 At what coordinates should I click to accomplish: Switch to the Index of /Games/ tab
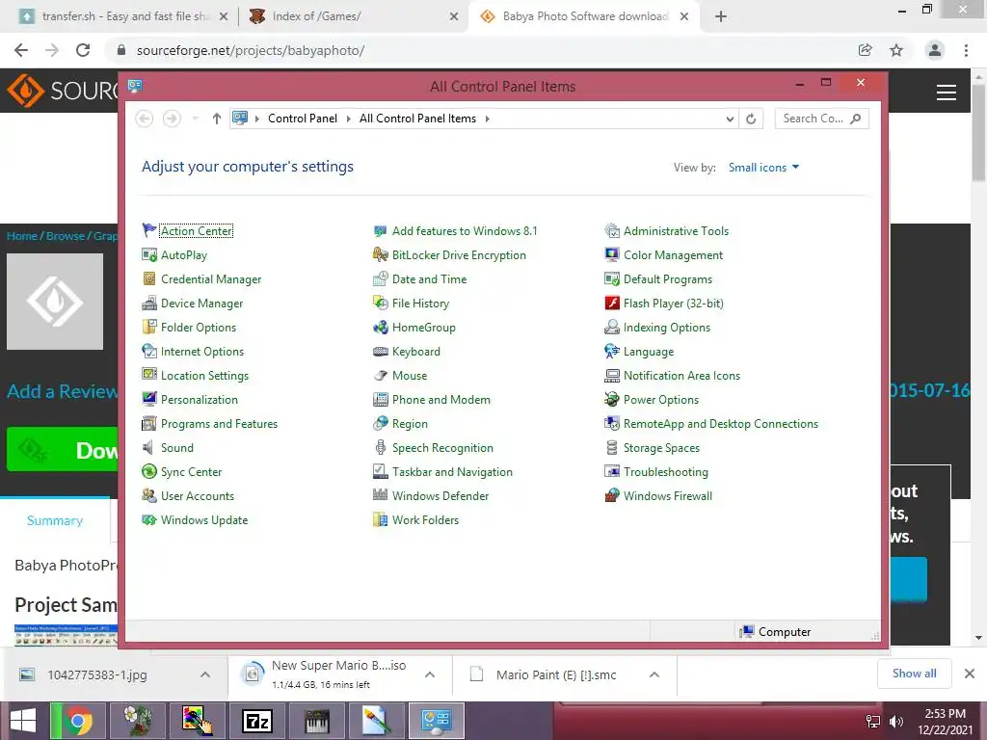point(353,16)
